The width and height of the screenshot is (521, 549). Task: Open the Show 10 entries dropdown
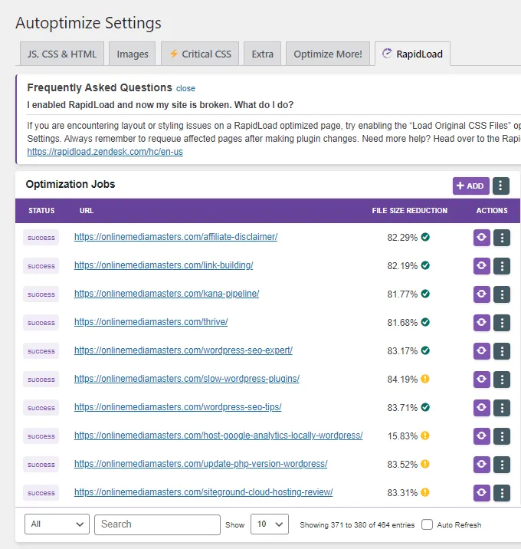270,524
